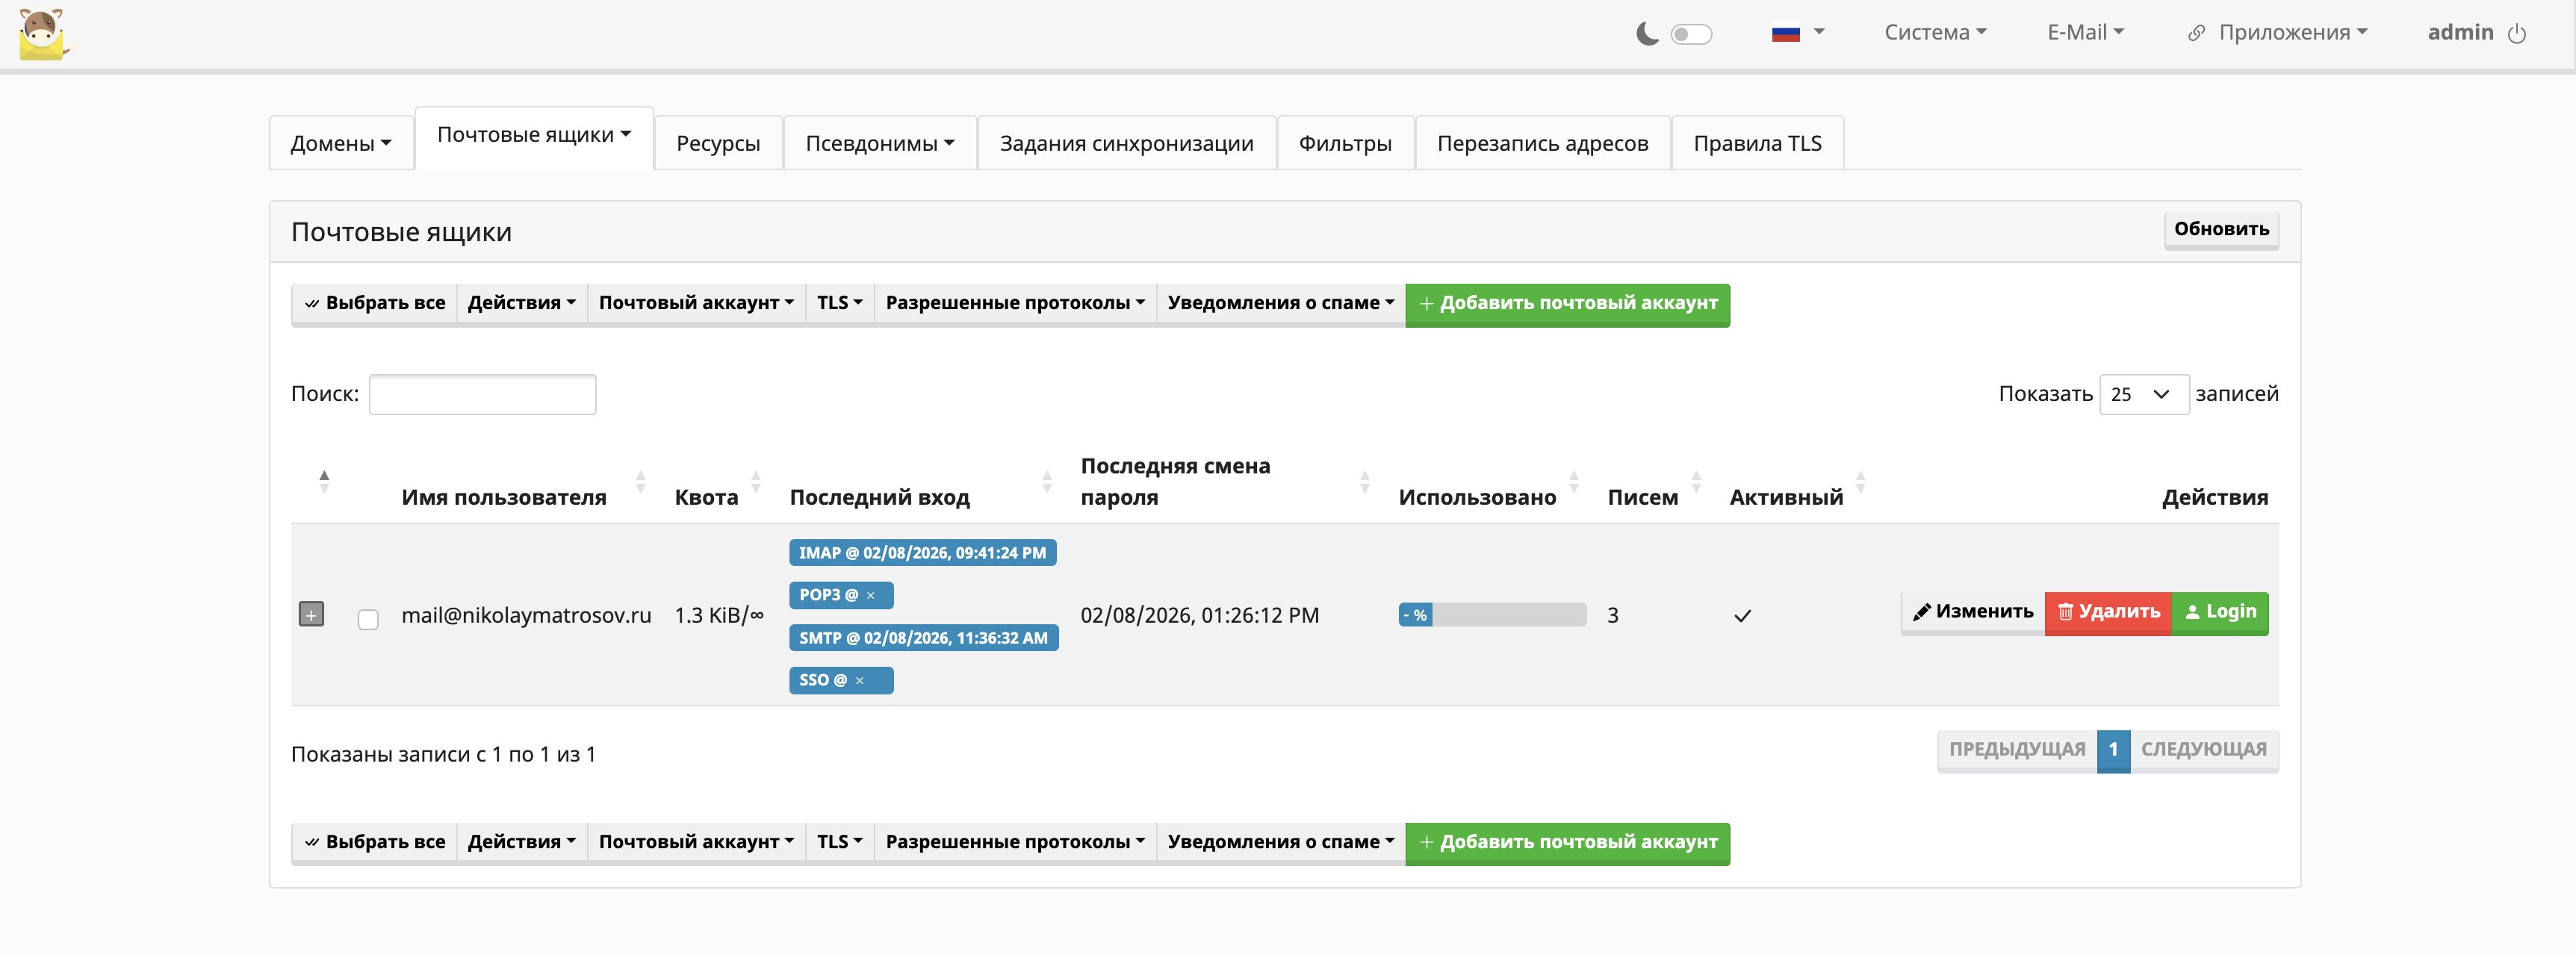Sort by Квота column arrows
This screenshot has height=955, width=2576.
click(x=756, y=483)
